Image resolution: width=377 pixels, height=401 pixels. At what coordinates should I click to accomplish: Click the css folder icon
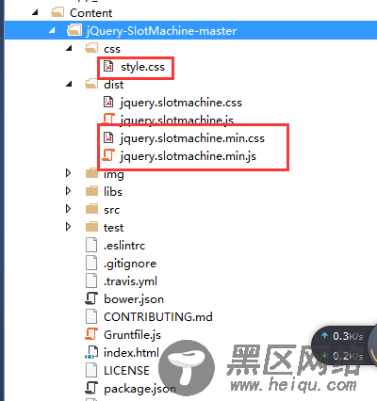91,48
